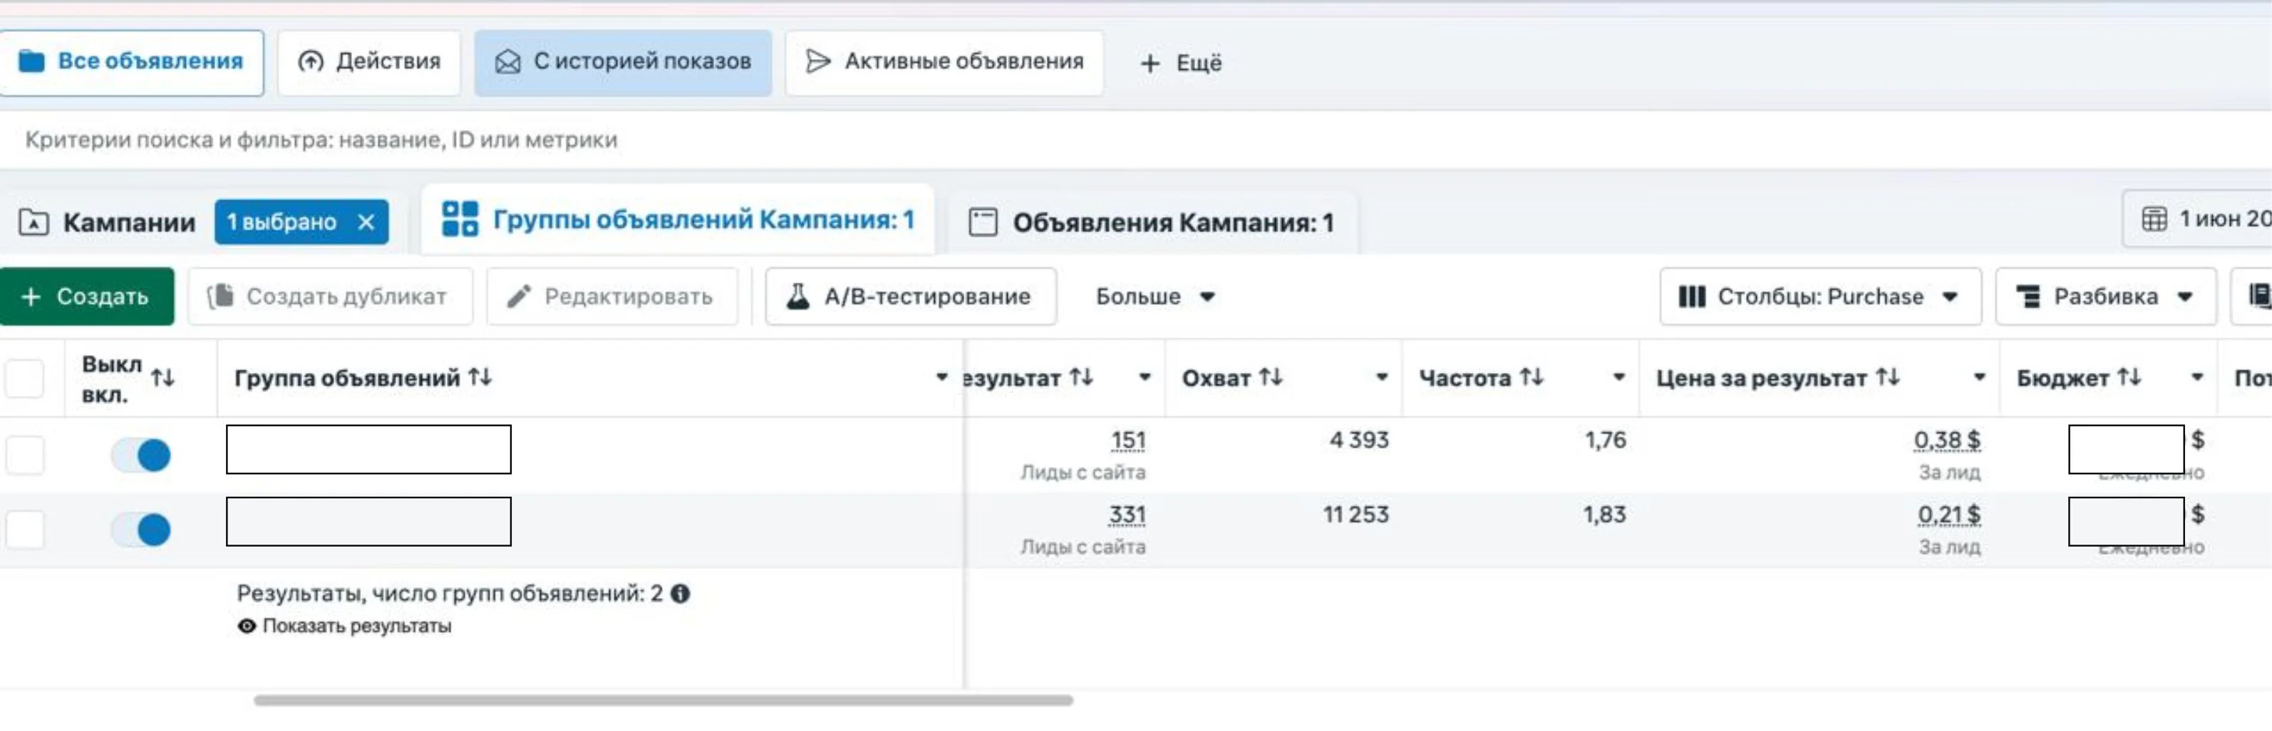
Task: Open 'Цена за результат' column dropdown arrow
Action: (1979, 377)
